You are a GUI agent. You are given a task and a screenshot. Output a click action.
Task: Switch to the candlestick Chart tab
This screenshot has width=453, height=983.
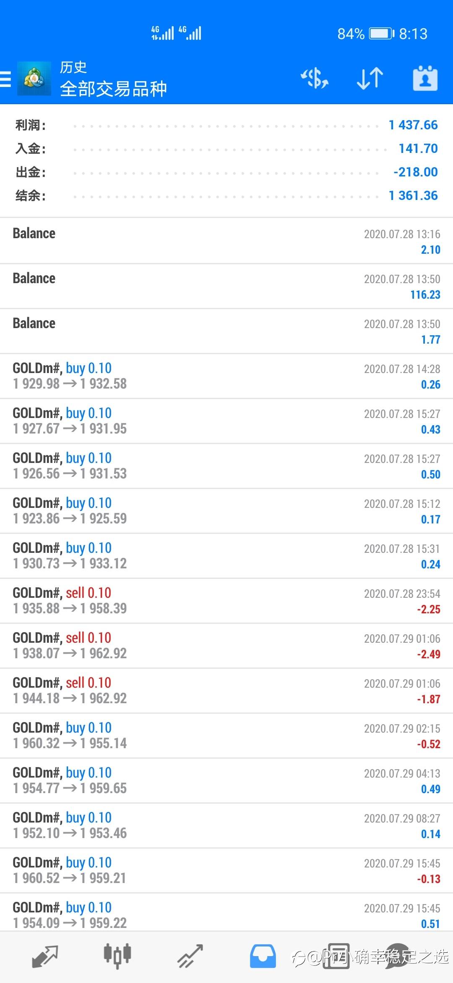pyautogui.click(x=117, y=956)
